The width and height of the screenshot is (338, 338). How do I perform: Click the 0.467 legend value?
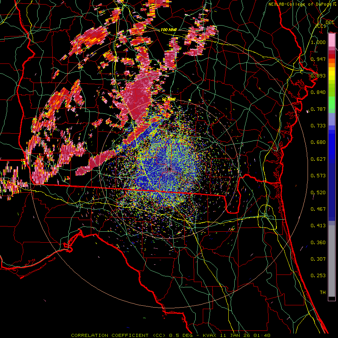click(318, 209)
